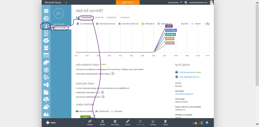Toggle the CPU Percentage metric checkbox
The width and height of the screenshot is (259, 127).
[x=78, y=24]
